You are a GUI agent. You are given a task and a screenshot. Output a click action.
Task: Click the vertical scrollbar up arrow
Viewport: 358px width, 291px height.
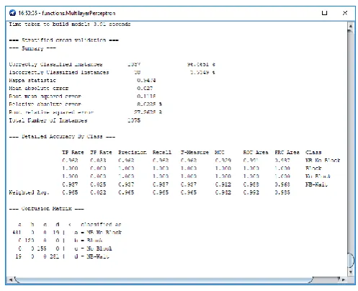(350, 26)
